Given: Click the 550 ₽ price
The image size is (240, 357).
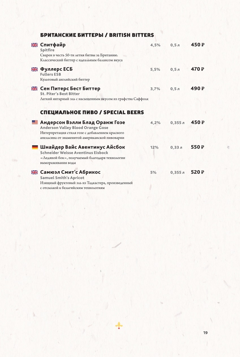Looking at the screenshot, I should 198,147.
